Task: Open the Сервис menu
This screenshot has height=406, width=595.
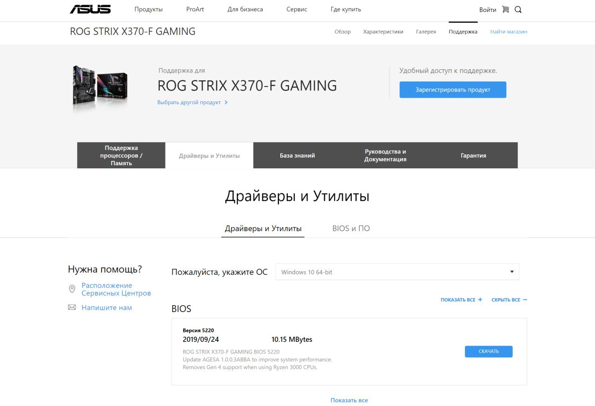Action: (297, 9)
